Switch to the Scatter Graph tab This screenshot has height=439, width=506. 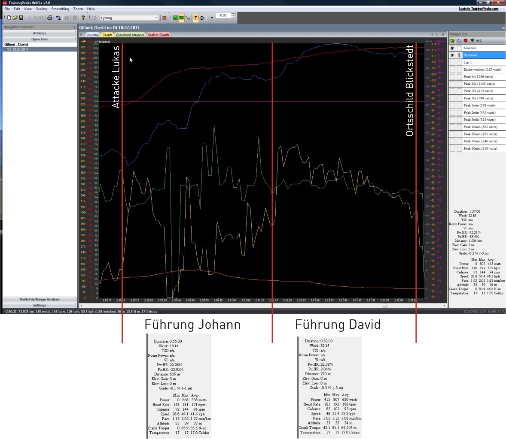[x=159, y=34]
